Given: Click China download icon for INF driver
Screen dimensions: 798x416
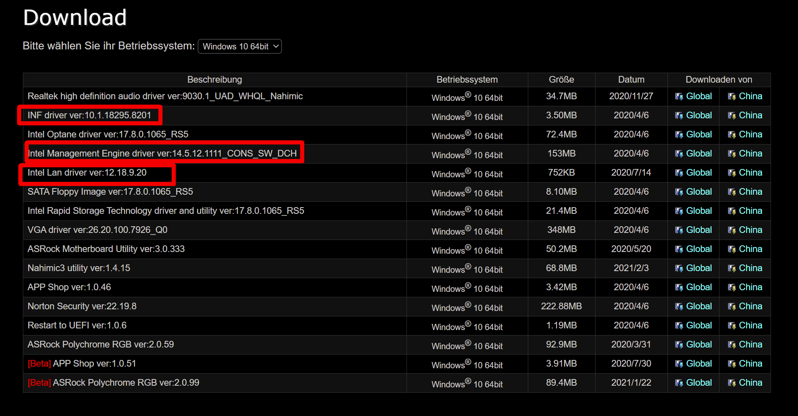Looking at the screenshot, I should (x=731, y=115).
